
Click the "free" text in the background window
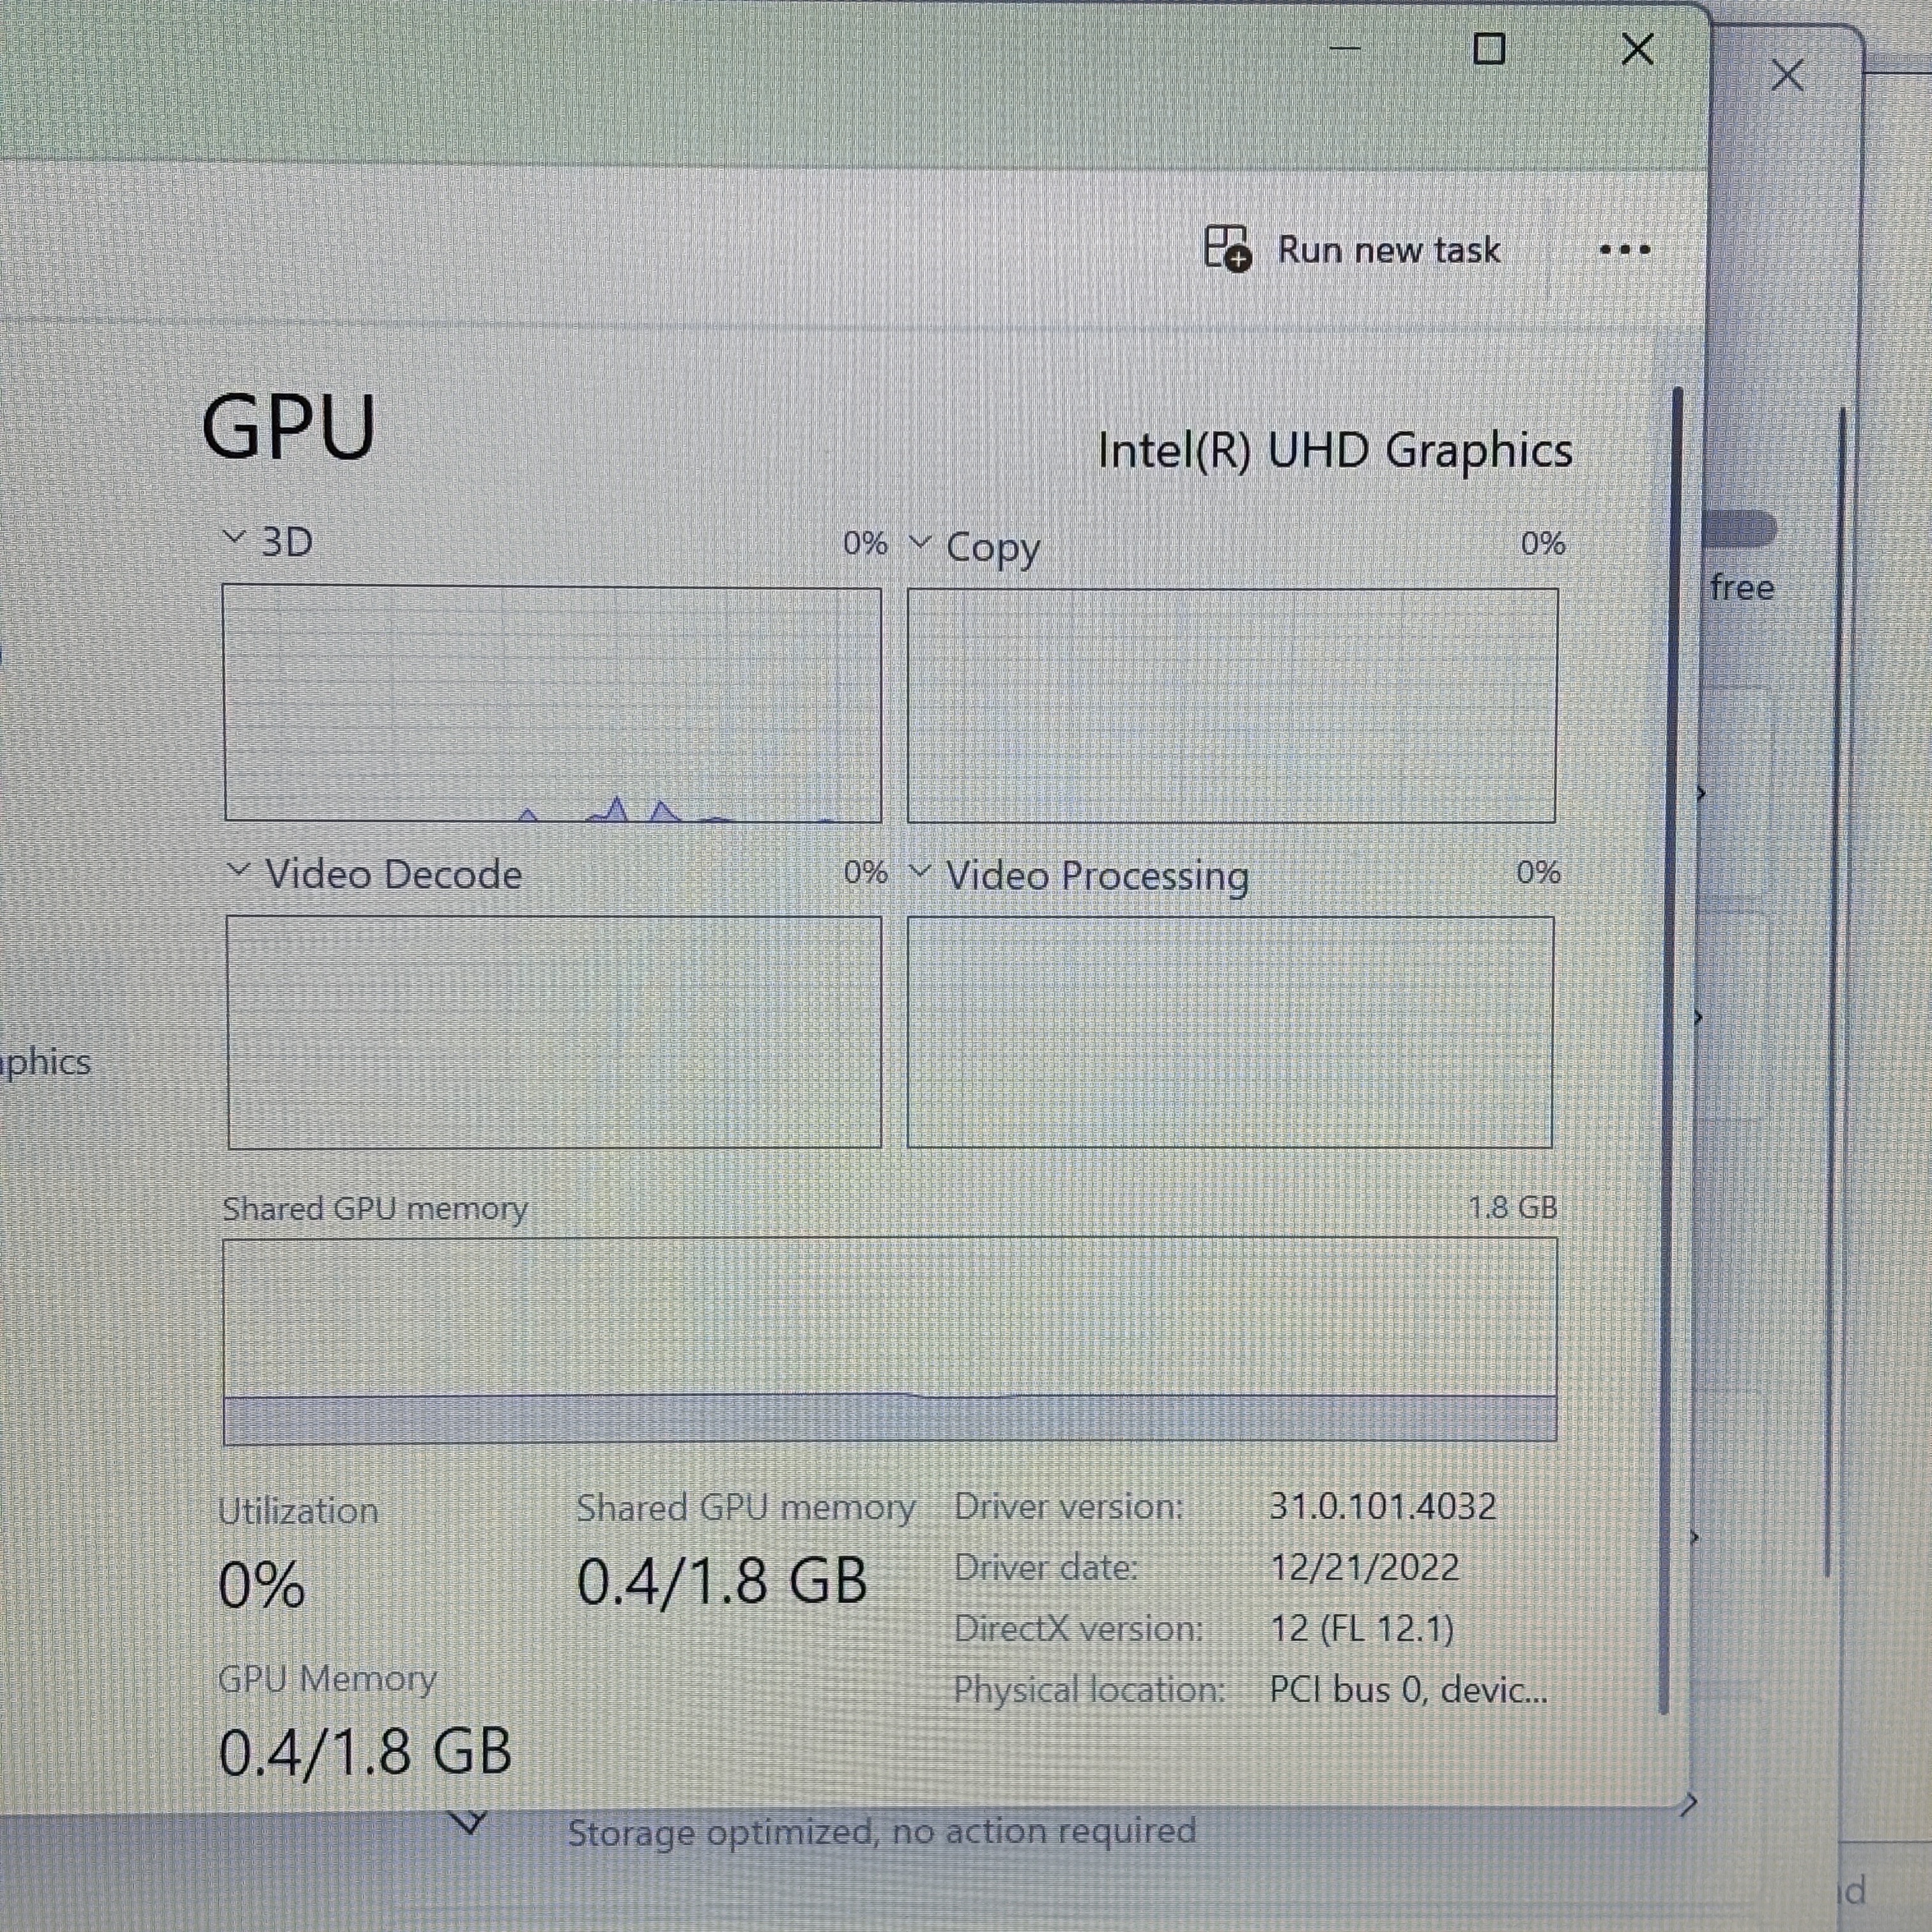[1742, 587]
